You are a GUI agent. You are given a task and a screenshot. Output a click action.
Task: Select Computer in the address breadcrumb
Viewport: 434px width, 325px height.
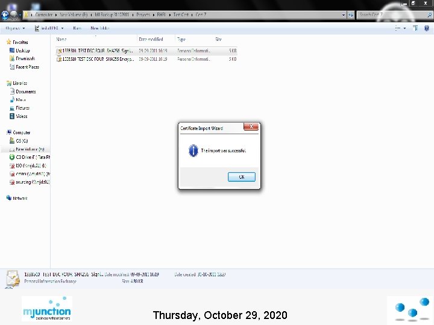pos(44,14)
